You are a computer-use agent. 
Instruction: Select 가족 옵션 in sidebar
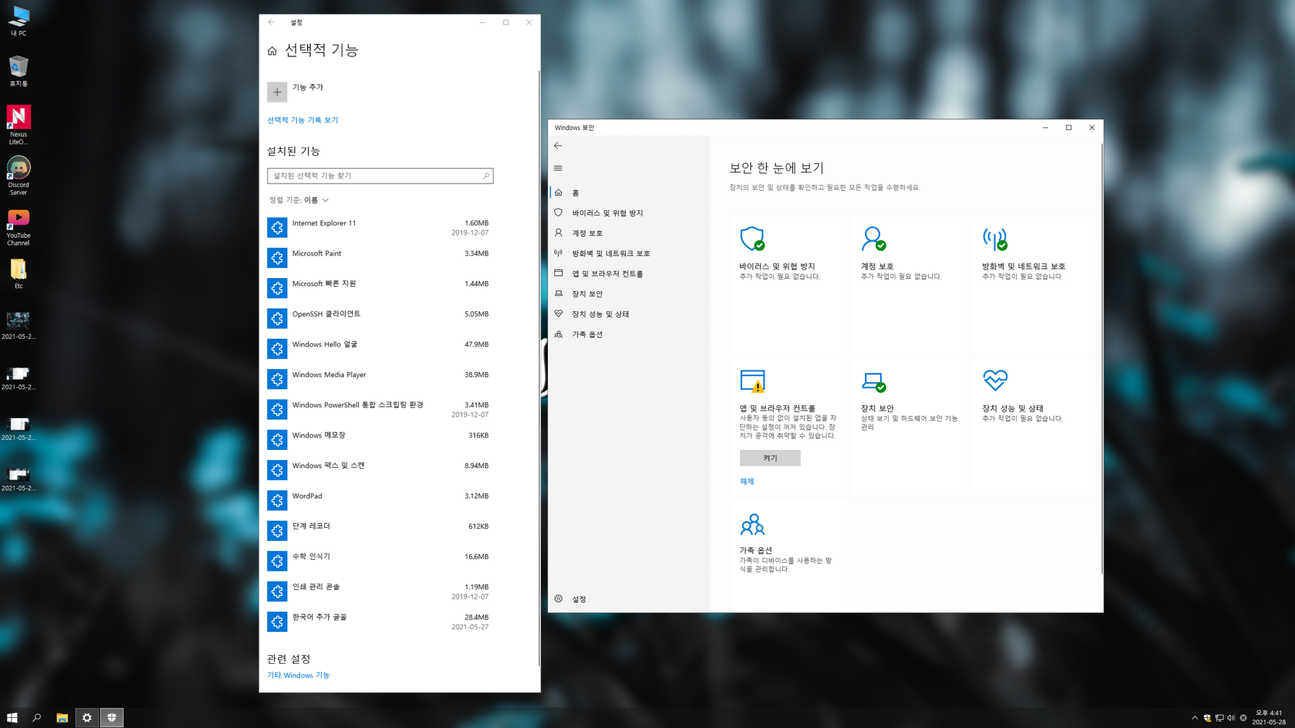click(x=629, y=334)
